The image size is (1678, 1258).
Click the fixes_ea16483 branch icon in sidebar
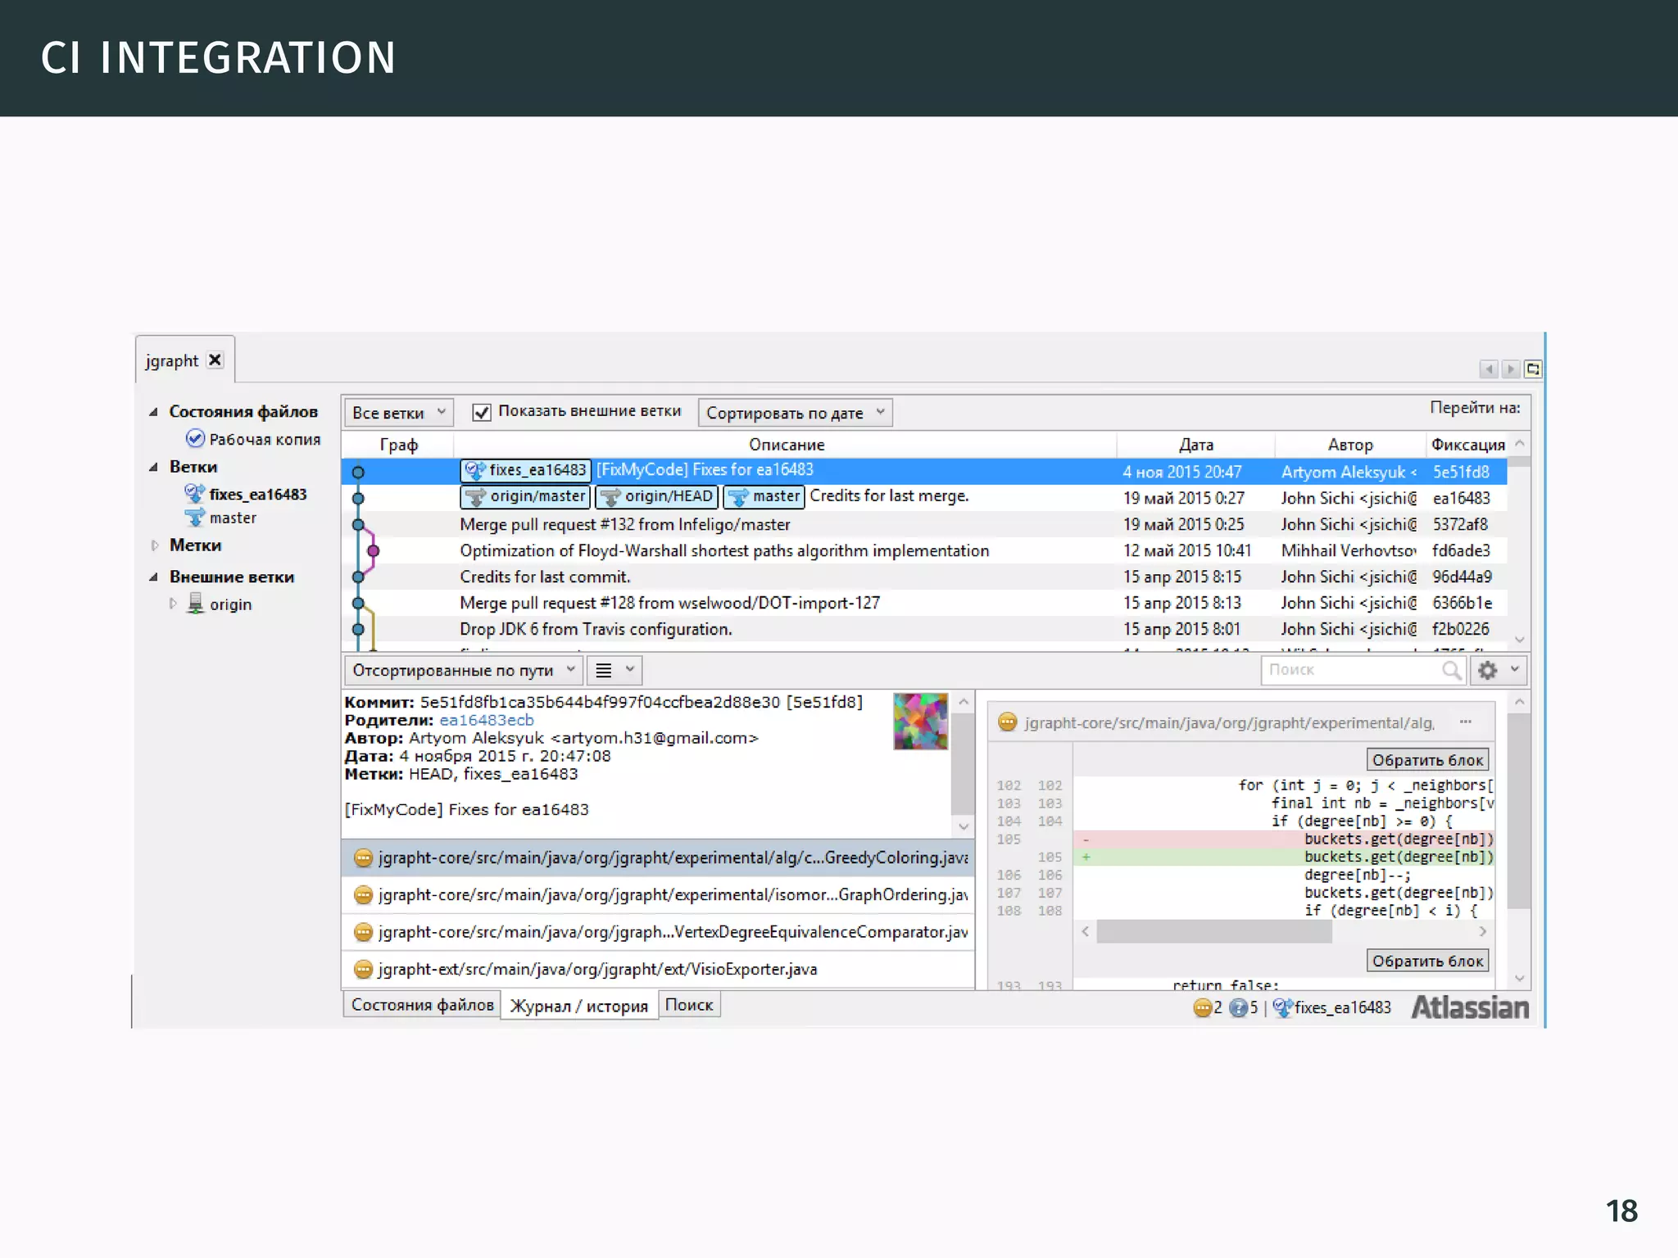click(194, 494)
